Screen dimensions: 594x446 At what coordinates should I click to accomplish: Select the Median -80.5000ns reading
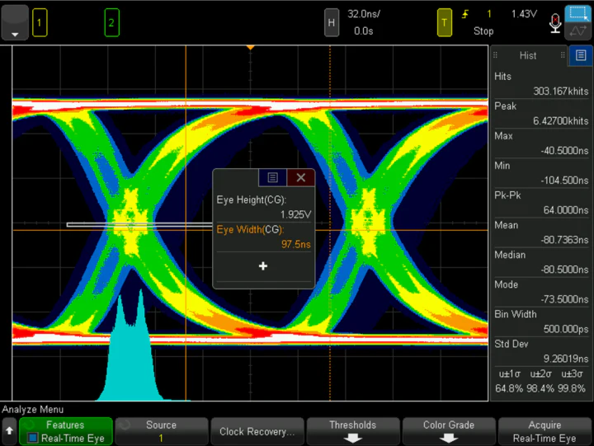[x=541, y=262]
